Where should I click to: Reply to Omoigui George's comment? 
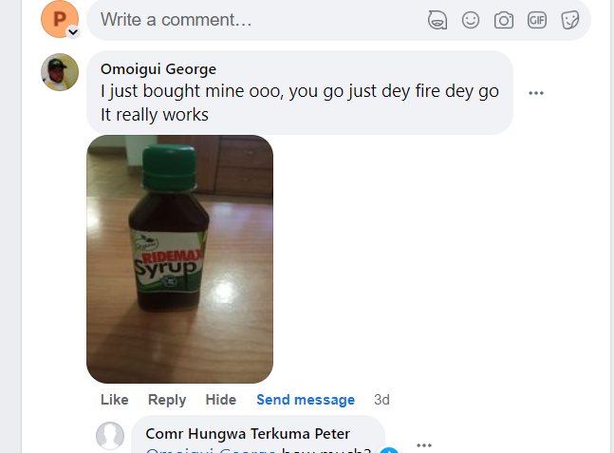point(167,399)
